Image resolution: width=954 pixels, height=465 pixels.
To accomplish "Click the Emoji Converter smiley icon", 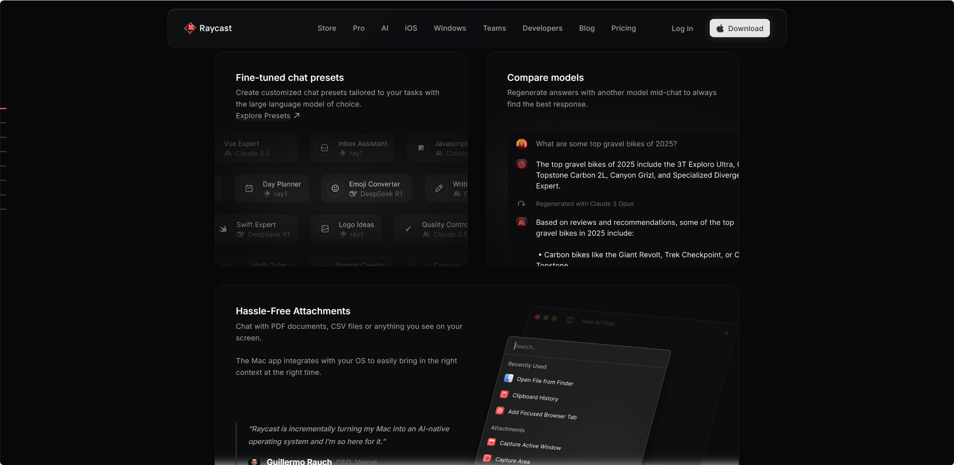I will coord(335,189).
